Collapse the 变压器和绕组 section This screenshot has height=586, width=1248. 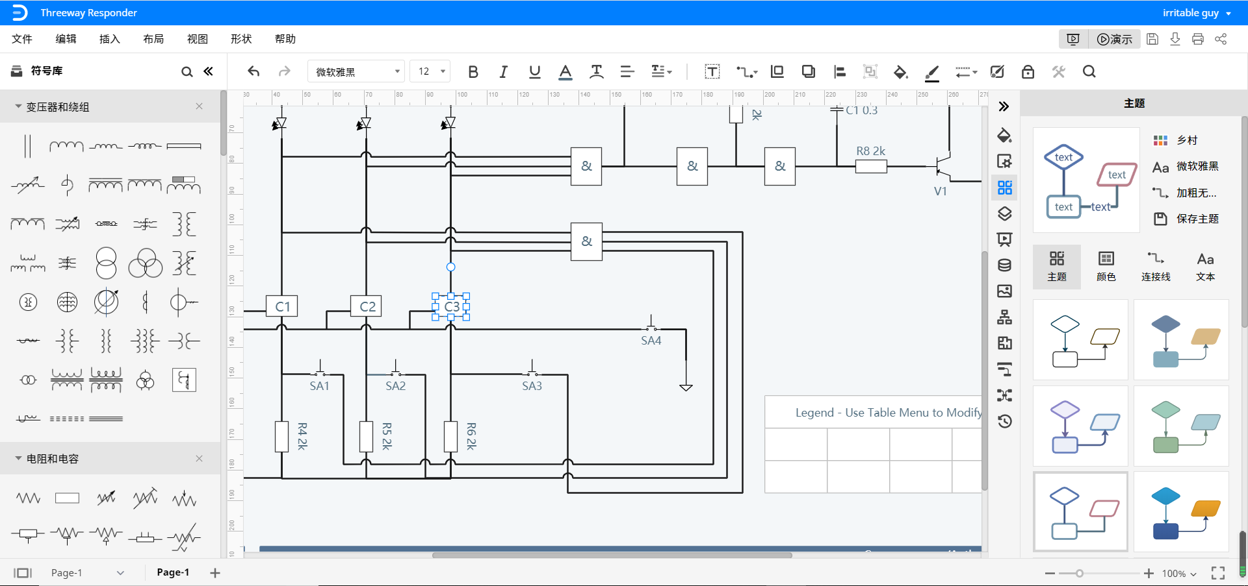[18, 106]
